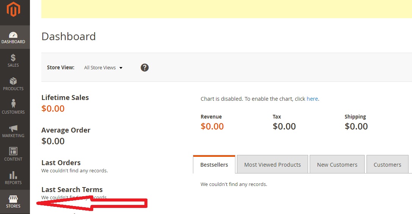412x214 pixels.
Task: Open the Sales dollar icon
Action: [13, 58]
